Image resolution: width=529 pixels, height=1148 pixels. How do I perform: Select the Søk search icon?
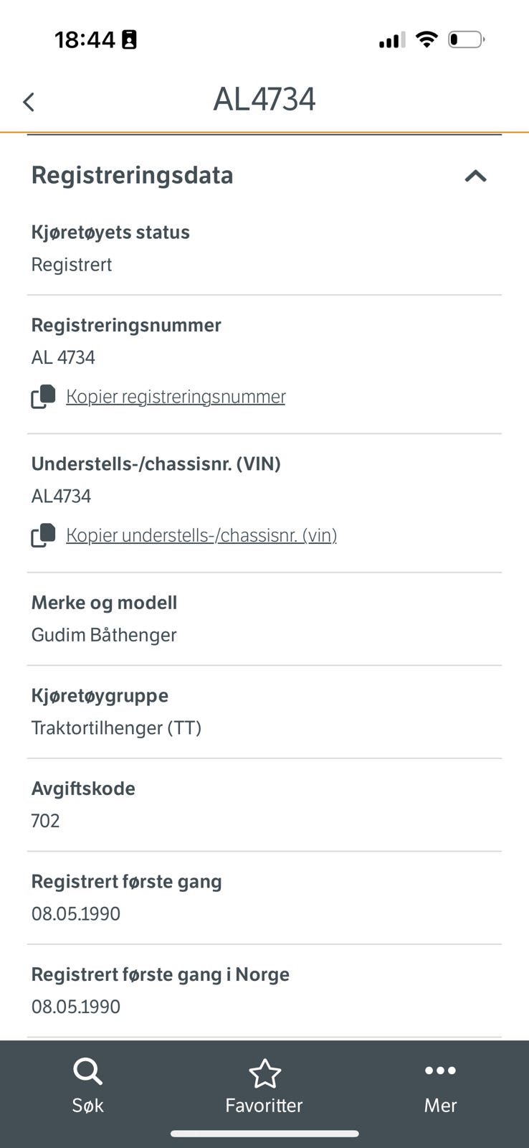click(87, 1071)
